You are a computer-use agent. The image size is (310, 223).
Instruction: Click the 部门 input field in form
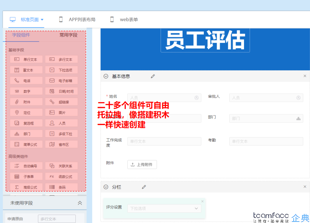pyautogui.click(x=266, y=119)
